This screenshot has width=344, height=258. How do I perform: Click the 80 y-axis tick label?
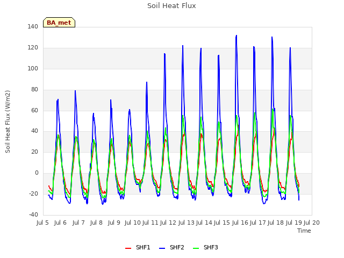click(x=34, y=90)
